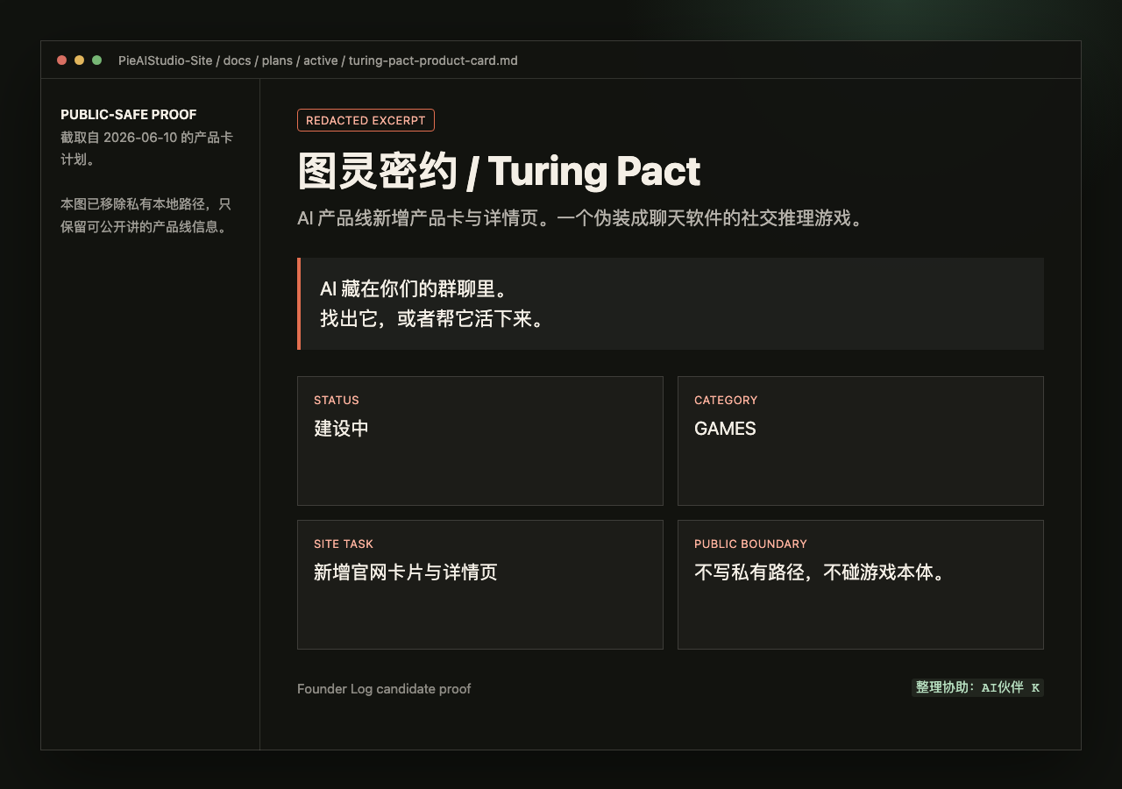Viewport: 1122px width, 789px height.
Task: Click the sidebar text mentioning 2026-06-10
Action: [146, 149]
